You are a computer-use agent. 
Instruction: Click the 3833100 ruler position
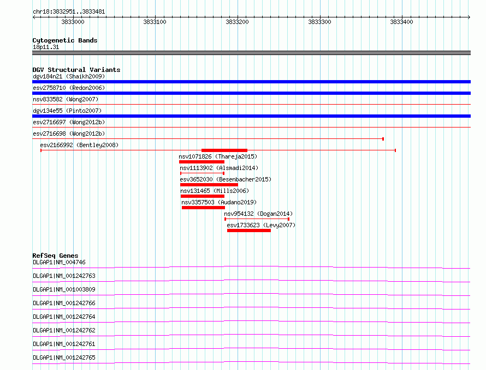[x=155, y=22]
